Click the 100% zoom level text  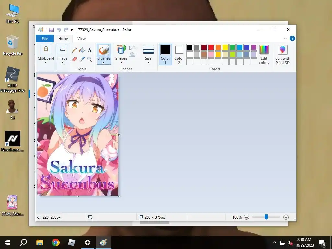point(237,217)
